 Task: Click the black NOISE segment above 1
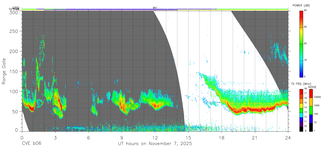[311, 127]
